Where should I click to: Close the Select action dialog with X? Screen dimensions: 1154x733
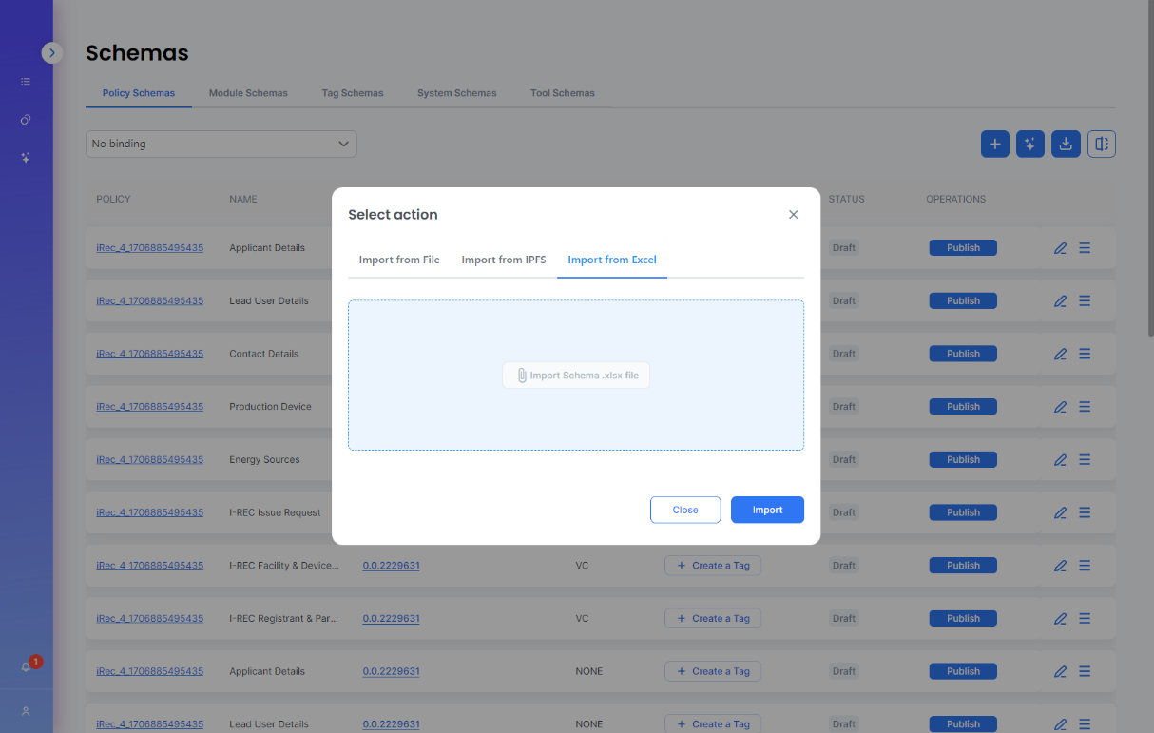[794, 215]
